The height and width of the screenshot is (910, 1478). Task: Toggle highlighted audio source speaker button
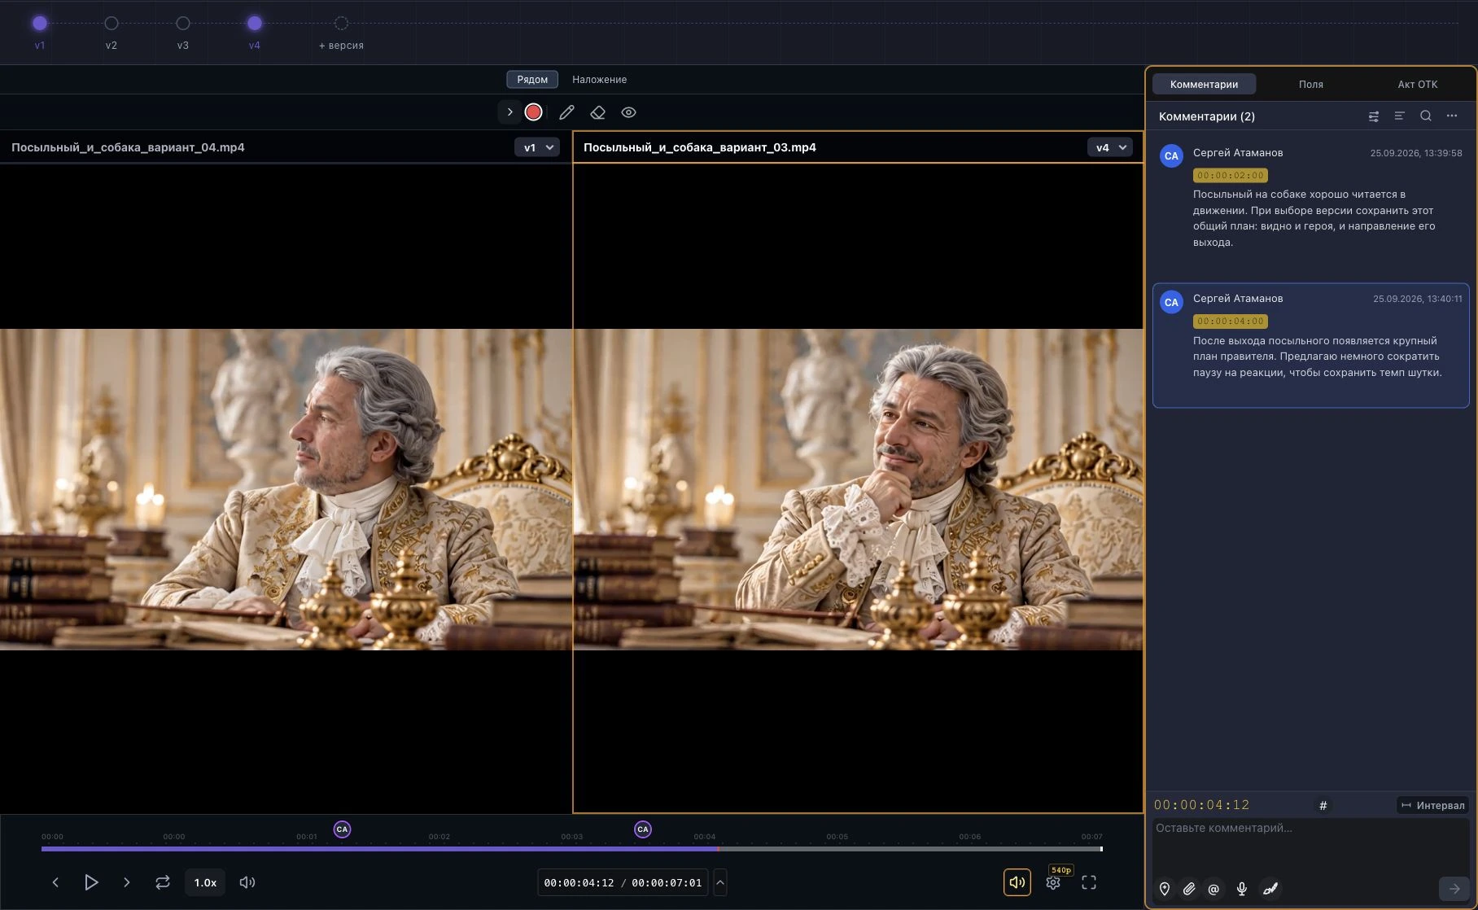click(1017, 882)
